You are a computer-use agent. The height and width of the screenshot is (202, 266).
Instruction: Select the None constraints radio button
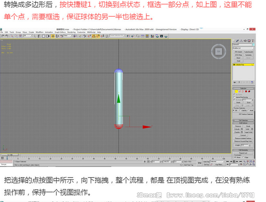(x=235, y=158)
